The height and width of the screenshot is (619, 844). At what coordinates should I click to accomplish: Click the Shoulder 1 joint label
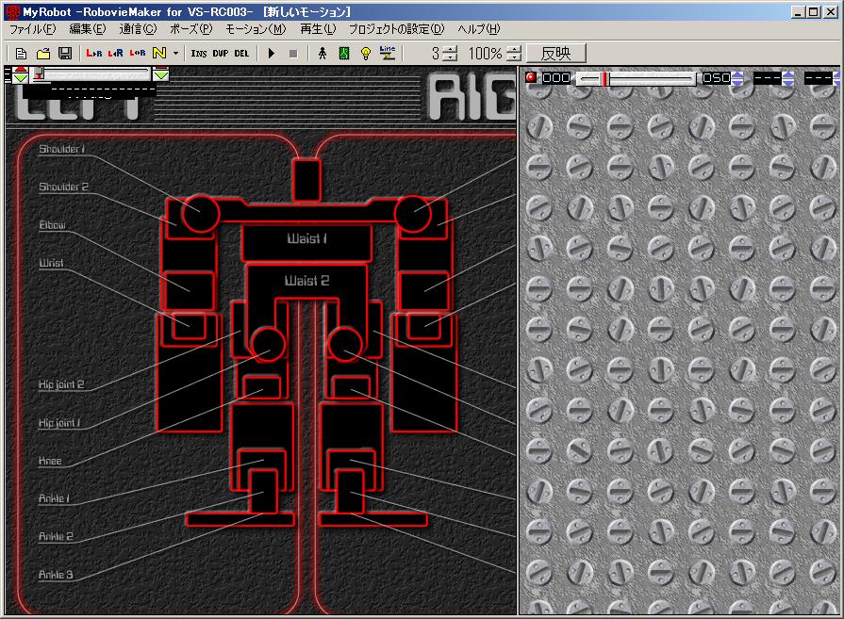pos(62,150)
